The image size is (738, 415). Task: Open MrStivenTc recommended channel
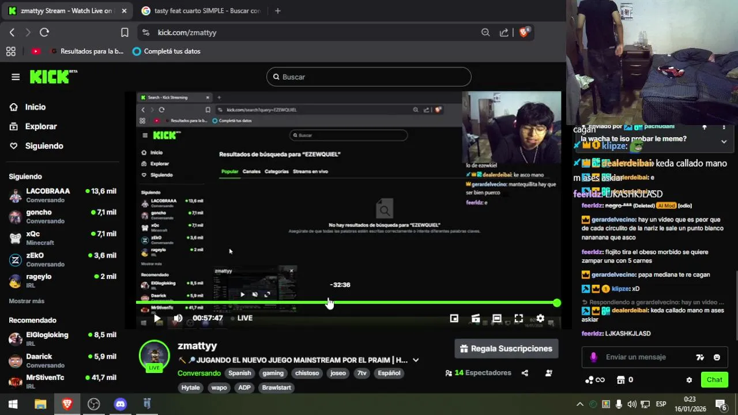(62, 382)
